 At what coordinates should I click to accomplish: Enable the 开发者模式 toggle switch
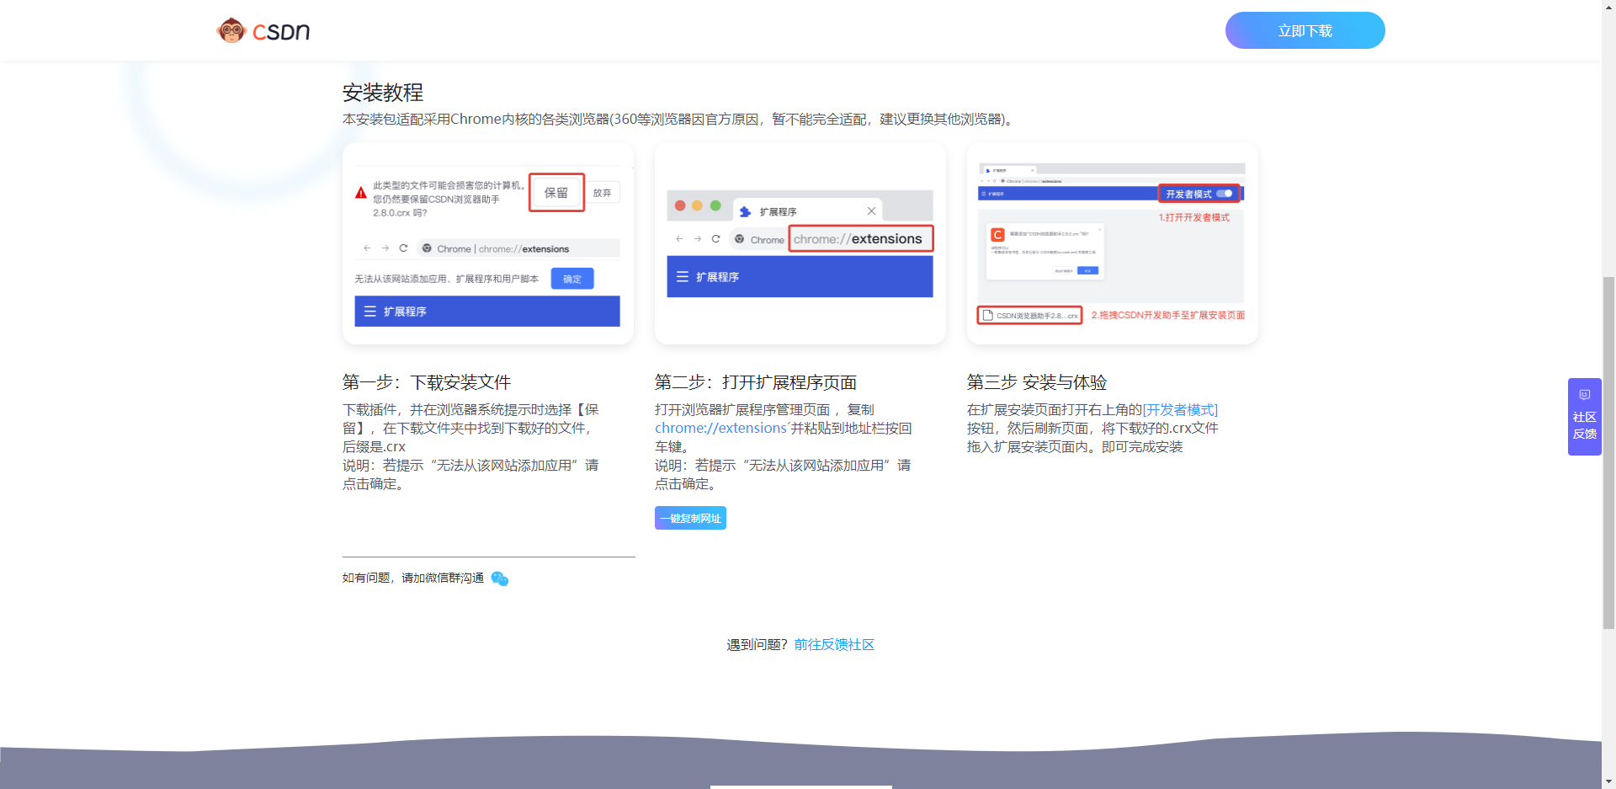(x=1226, y=194)
